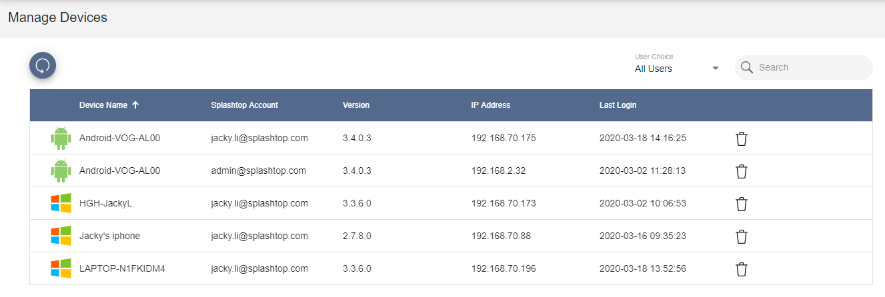Click the sort arrow next to Device Name
Viewport: 885px width, 297px height.
tap(135, 105)
